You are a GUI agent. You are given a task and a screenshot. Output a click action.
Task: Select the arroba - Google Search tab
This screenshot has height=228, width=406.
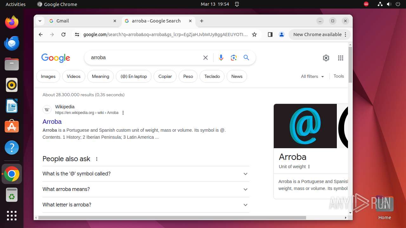158,21
